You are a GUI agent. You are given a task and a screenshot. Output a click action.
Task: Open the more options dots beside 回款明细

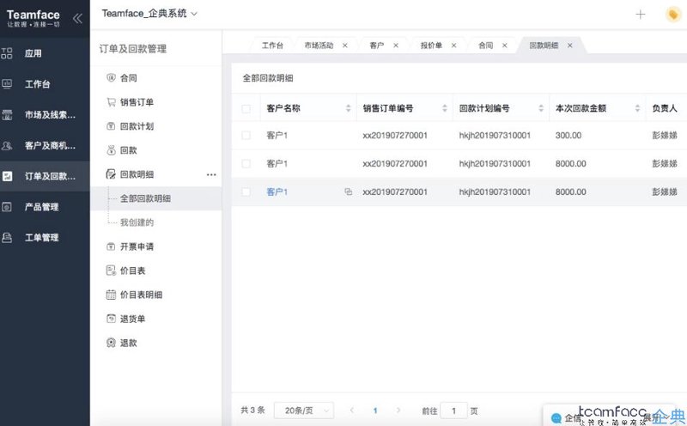(x=211, y=174)
